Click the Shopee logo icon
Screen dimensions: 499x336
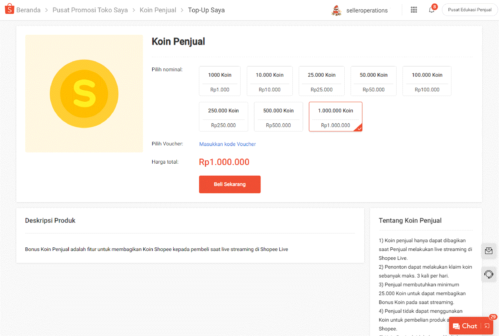pos(9,9)
